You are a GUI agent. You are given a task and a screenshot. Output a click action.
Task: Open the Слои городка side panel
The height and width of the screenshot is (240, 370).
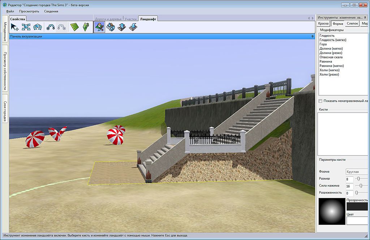click(5, 109)
